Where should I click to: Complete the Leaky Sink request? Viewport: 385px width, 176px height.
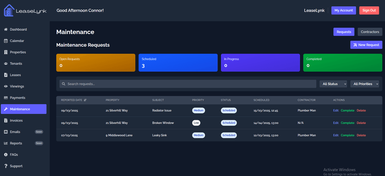pos(348,135)
